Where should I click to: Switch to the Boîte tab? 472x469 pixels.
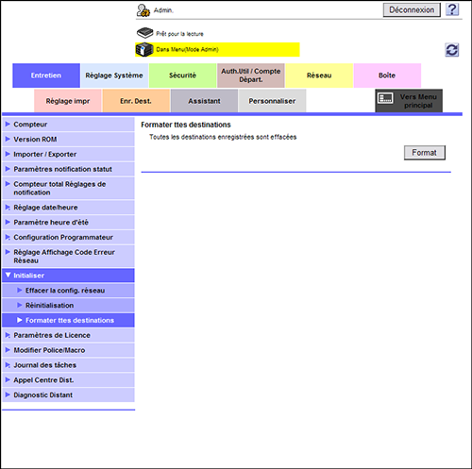(x=387, y=75)
